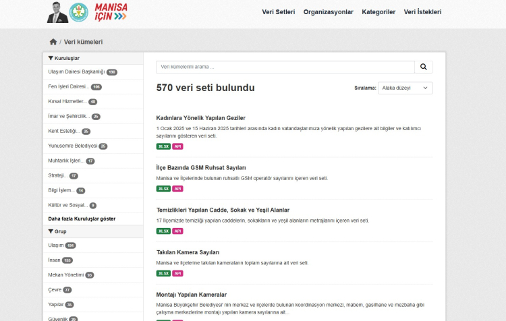Click API badge under Temizlikleri Yapılan Cadde dataset
The width and height of the screenshot is (506, 321).
click(178, 231)
